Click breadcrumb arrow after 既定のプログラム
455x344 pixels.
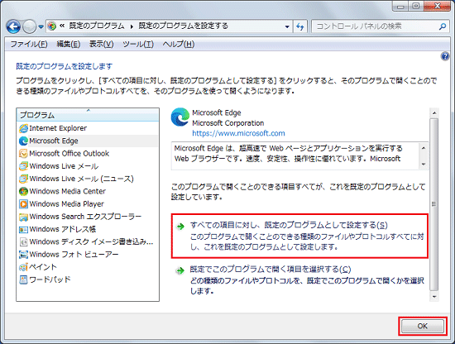pos(132,26)
